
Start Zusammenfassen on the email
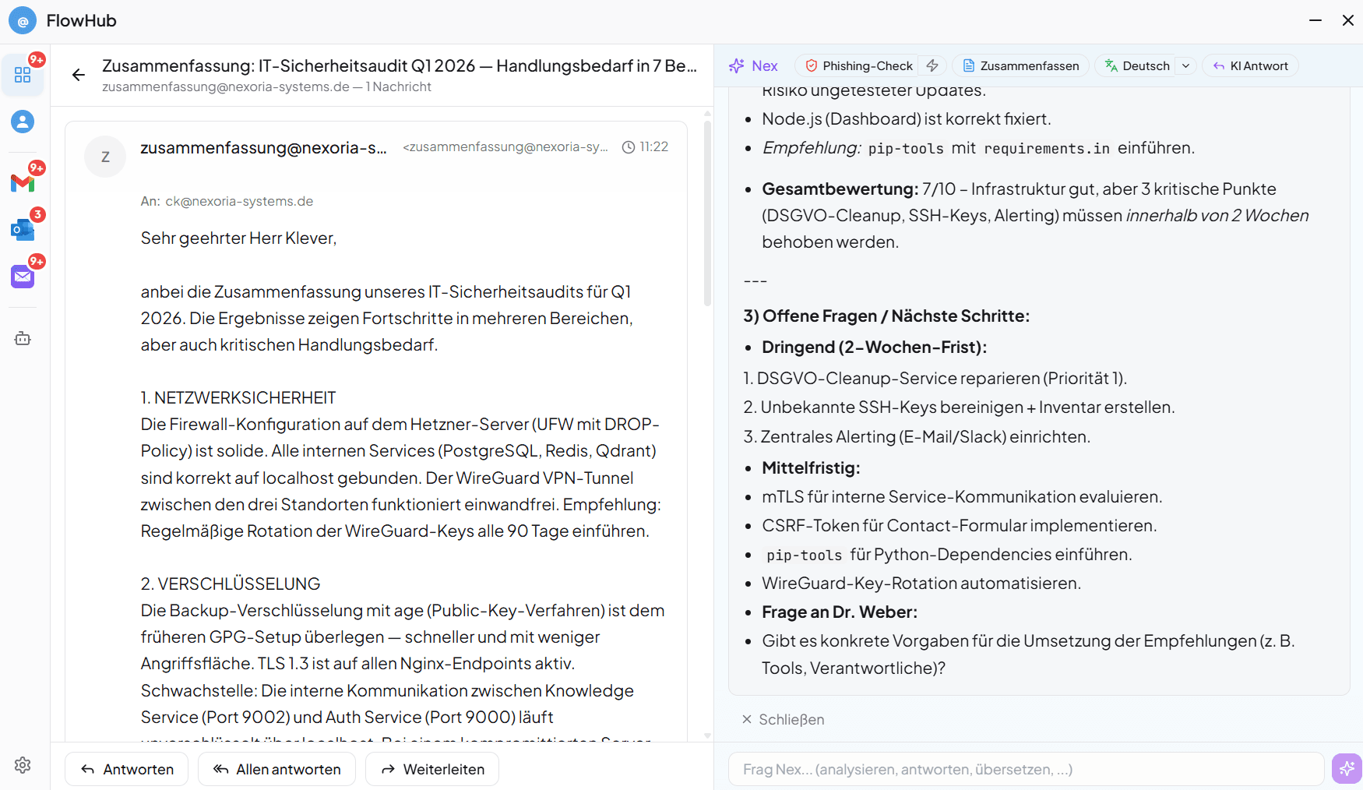click(x=1020, y=65)
